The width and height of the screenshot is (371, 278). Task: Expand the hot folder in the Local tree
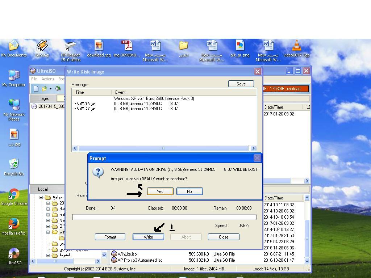point(48,215)
